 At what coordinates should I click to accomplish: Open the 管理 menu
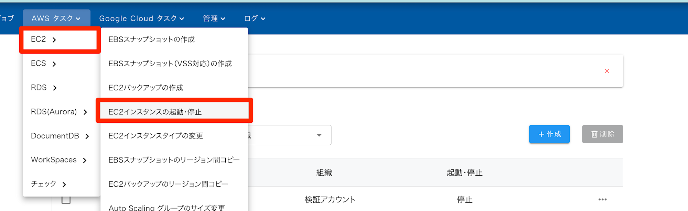click(214, 19)
